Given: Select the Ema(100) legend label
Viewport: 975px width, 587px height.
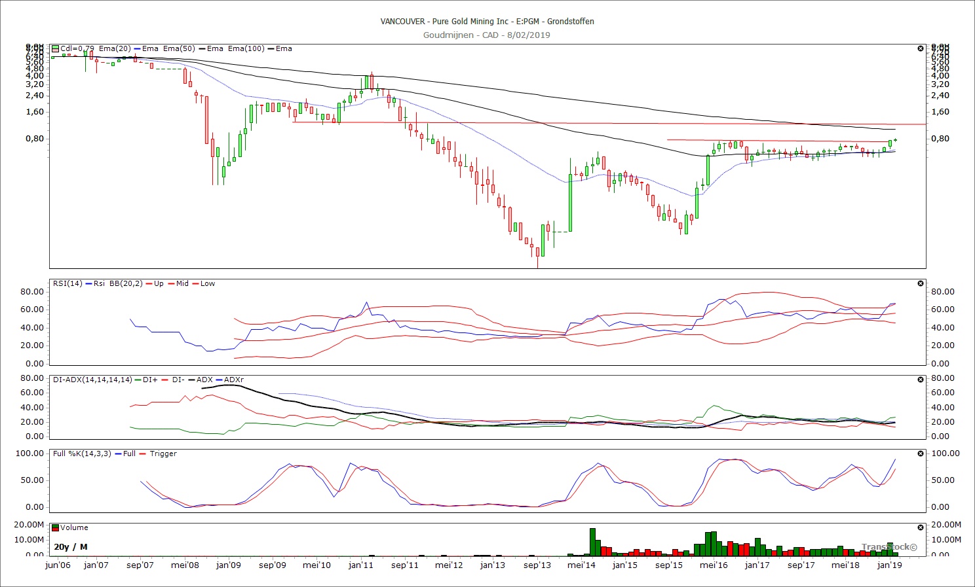Looking at the screenshot, I should (x=246, y=48).
